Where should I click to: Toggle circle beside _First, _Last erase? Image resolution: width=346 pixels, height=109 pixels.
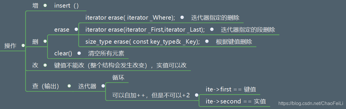pyautogui.click(x=212, y=29)
